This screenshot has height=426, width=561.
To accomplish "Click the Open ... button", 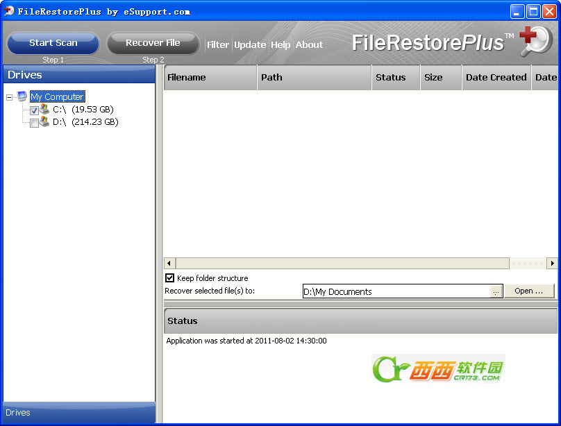I will point(529,291).
